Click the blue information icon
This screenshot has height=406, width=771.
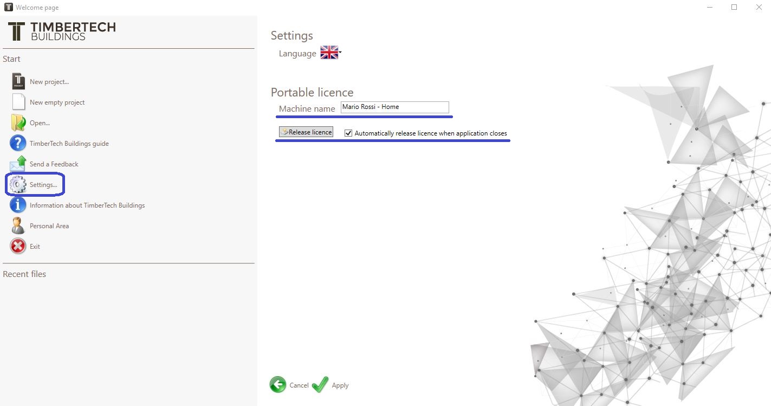point(18,205)
